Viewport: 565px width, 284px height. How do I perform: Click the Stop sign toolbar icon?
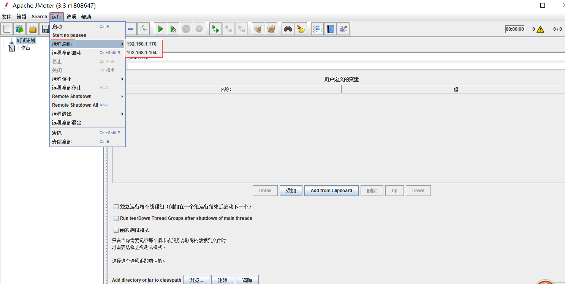point(186,29)
